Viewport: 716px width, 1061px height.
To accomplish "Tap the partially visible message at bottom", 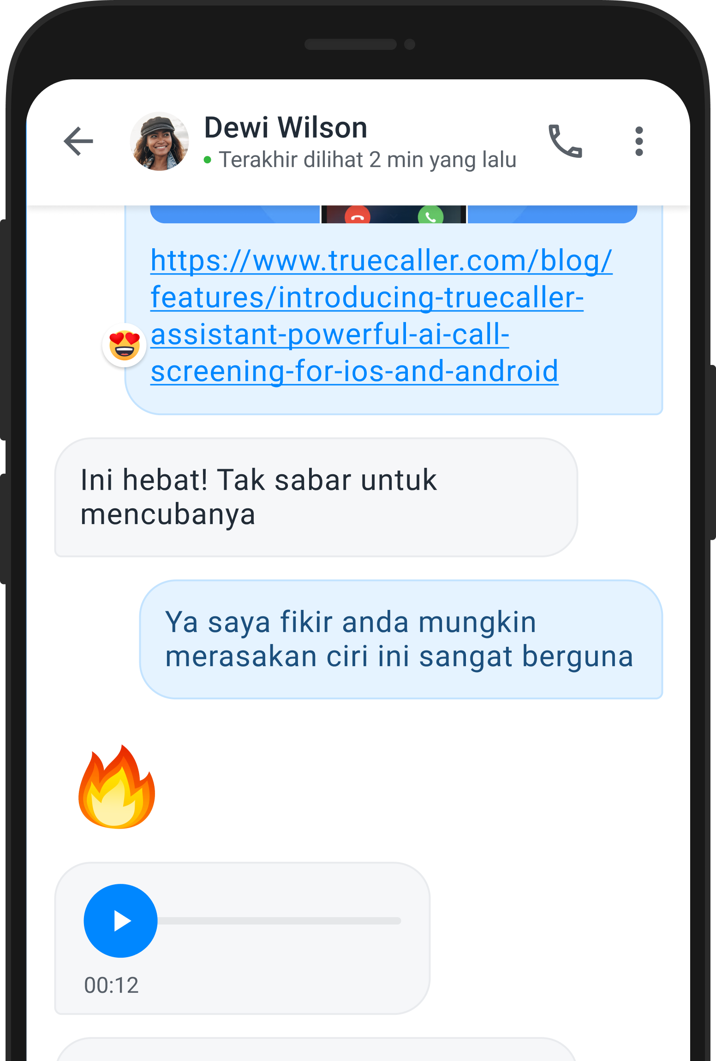I will tap(316, 1049).
